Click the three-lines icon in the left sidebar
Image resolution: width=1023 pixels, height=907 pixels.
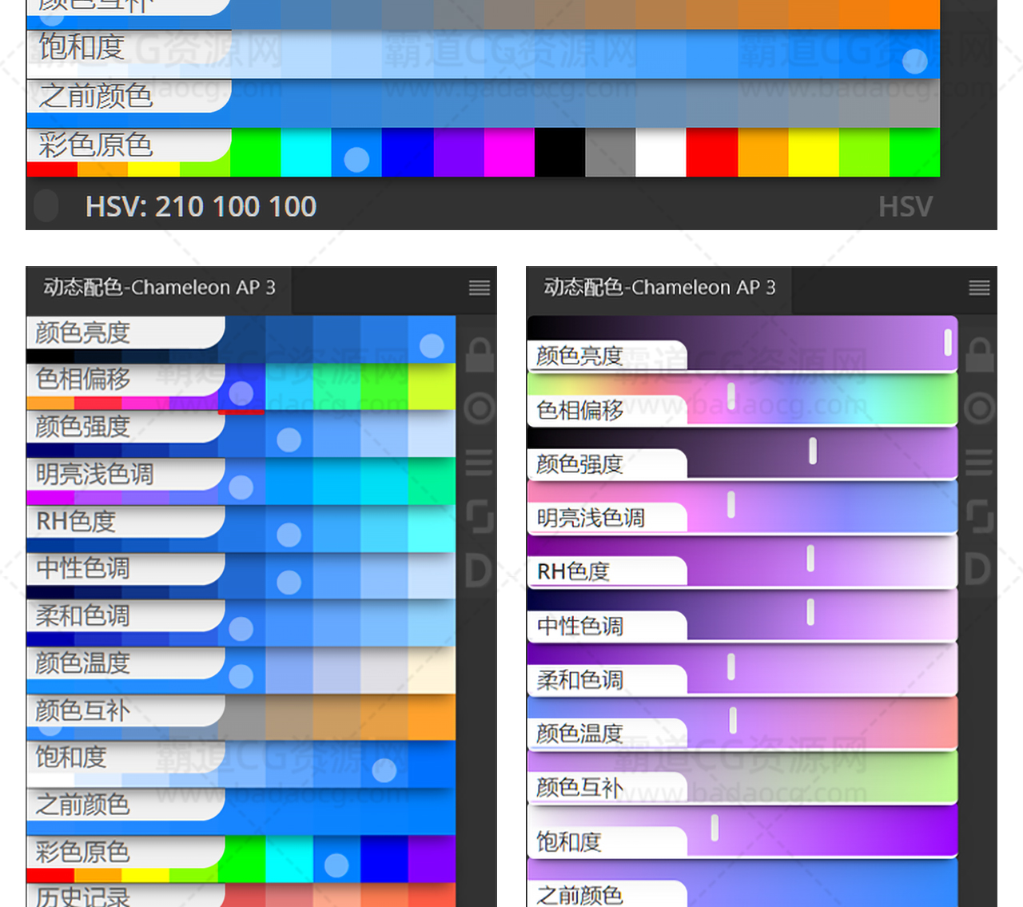[x=480, y=463]
